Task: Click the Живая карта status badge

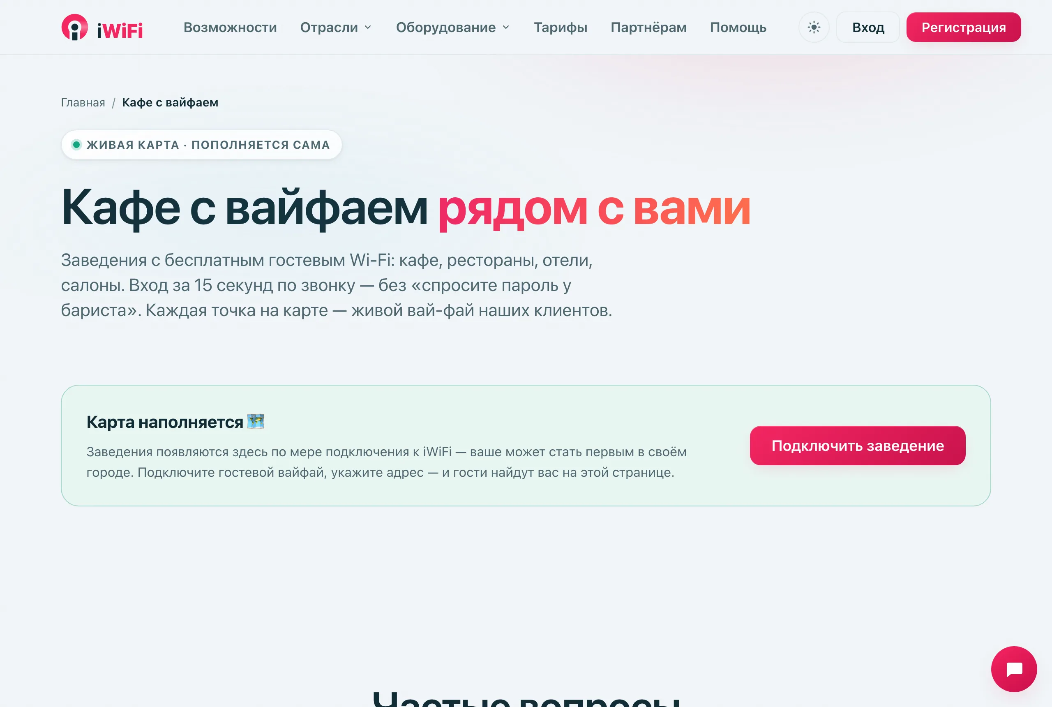Action: [201, 145]
